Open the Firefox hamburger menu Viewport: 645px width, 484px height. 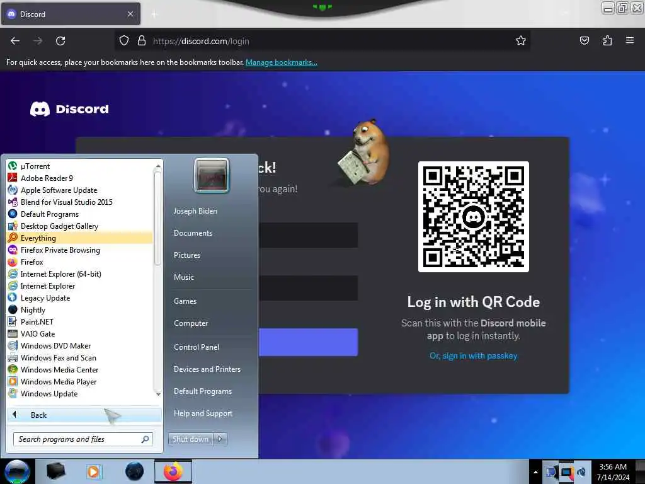tap(630, 40)
